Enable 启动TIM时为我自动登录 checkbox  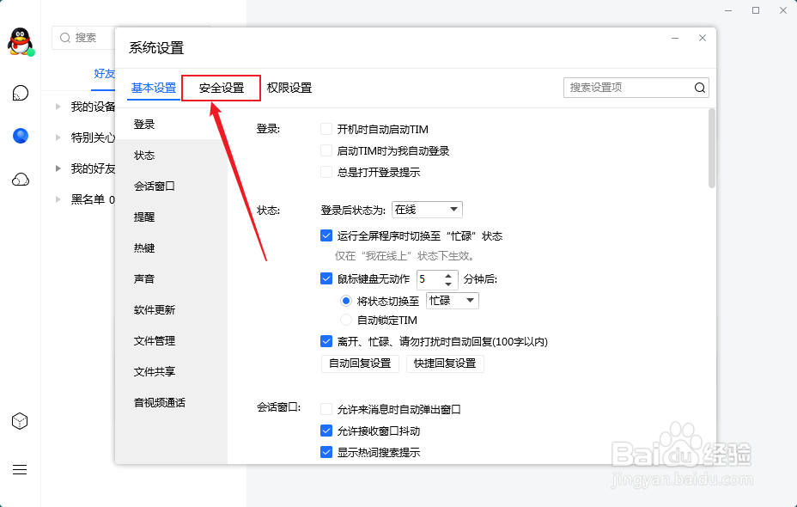coord(326,150)
